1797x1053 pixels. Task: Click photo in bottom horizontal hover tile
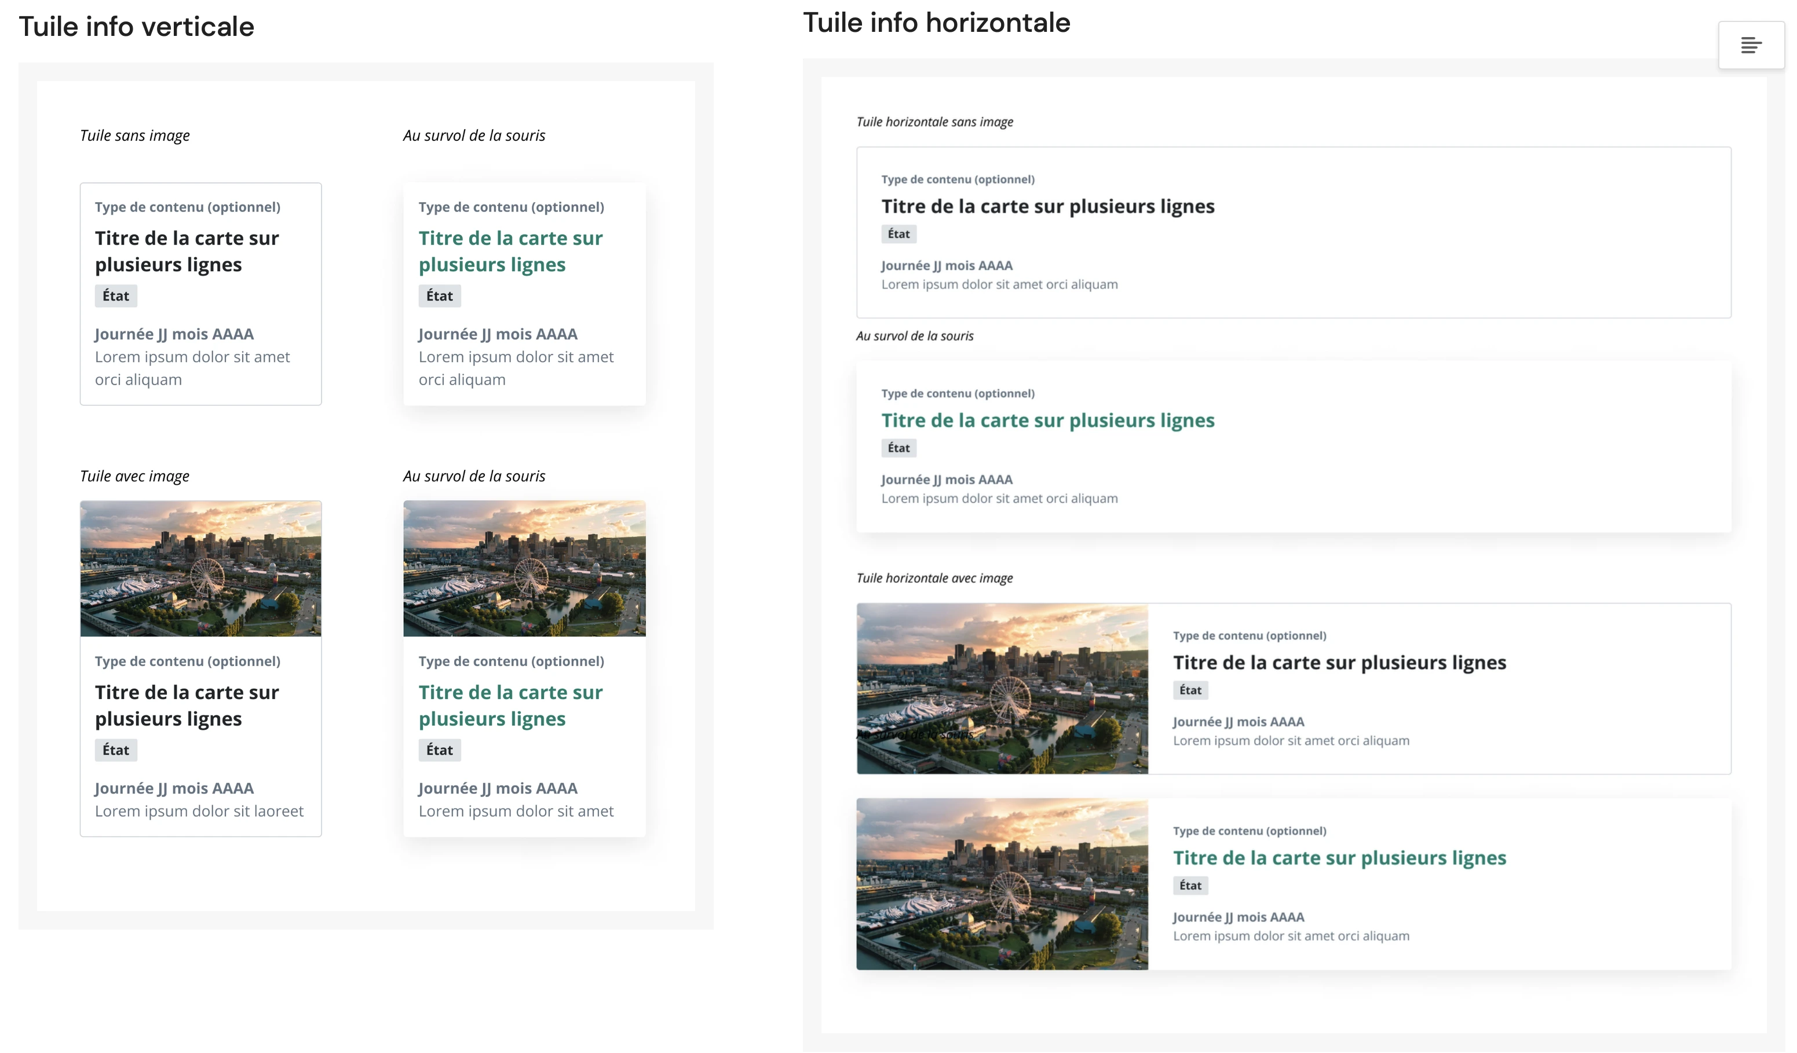pyautogui.click(x=1002, y=884)
